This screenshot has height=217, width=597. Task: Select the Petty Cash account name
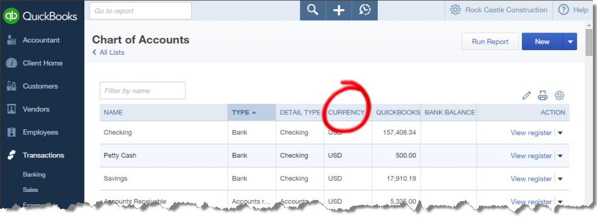point(120,155)
